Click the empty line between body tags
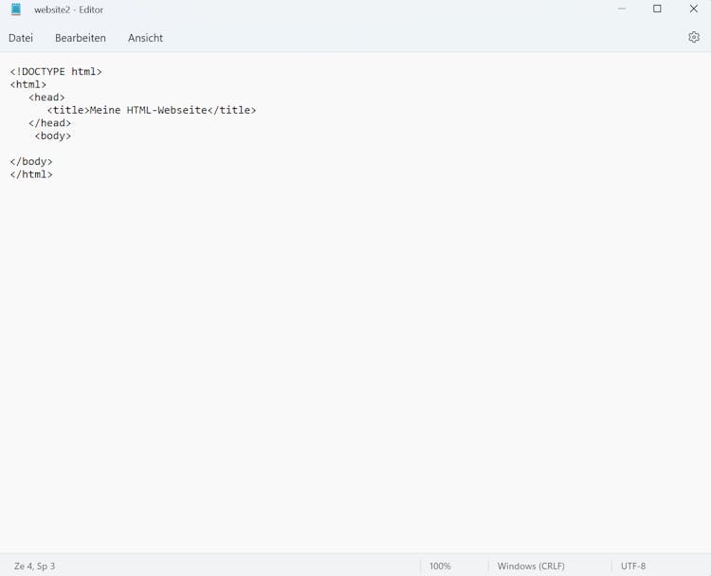711x576 pixels. 355,149
